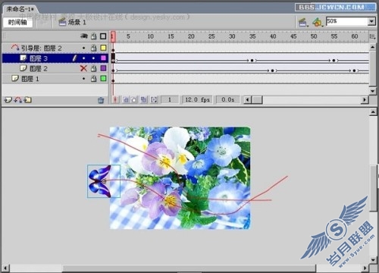379x273 pixels.
Task: Click the Insert Layer icon
Action: click(8, 100)
